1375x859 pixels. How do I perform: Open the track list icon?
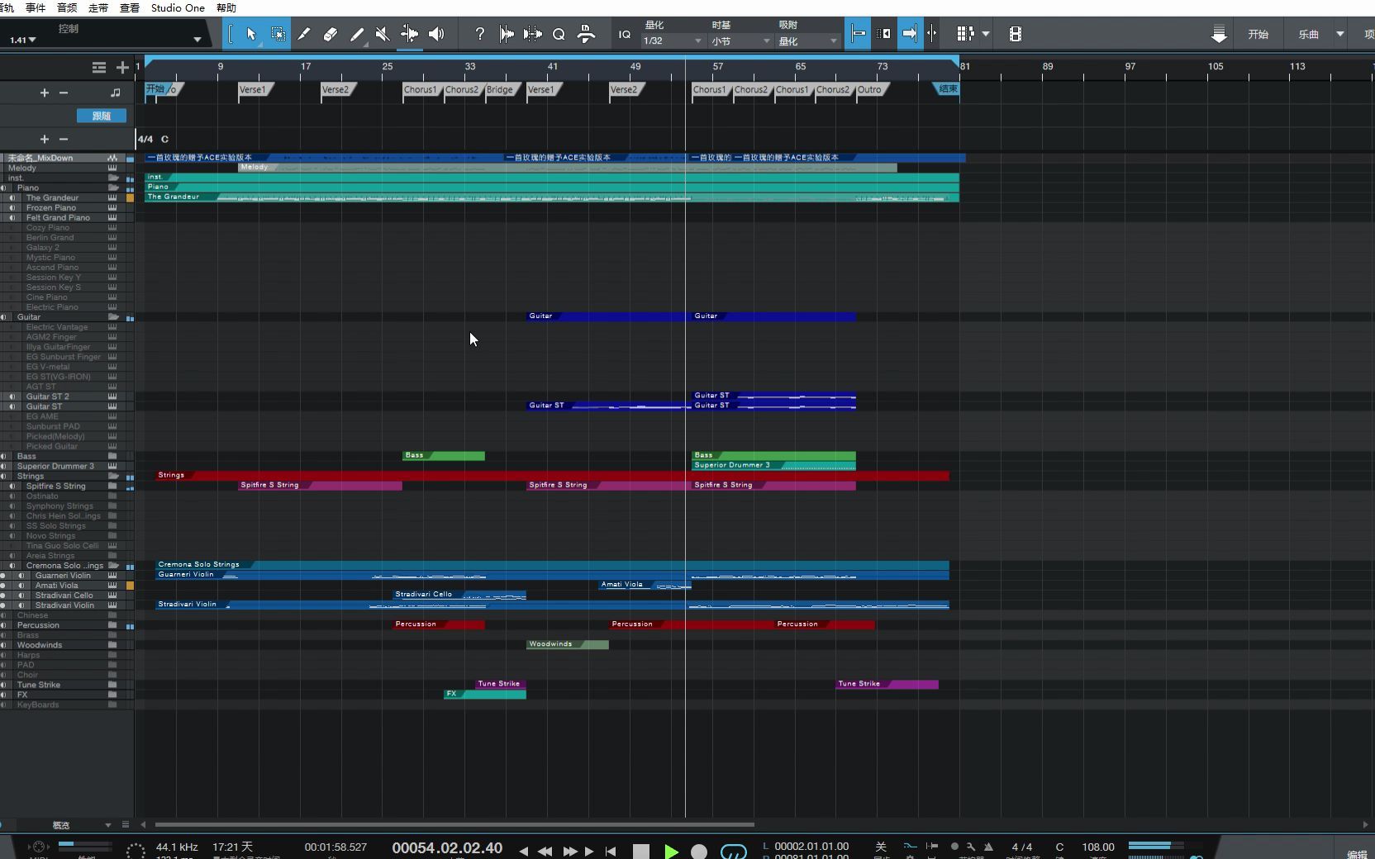[99, 67]
